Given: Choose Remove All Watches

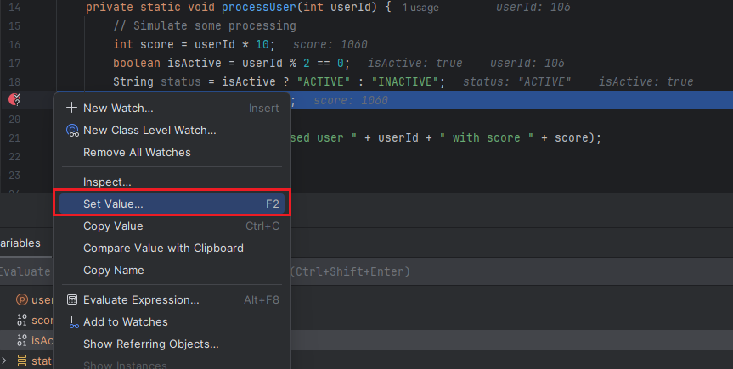Looking at the screenshot, I should tap(172, 153).
